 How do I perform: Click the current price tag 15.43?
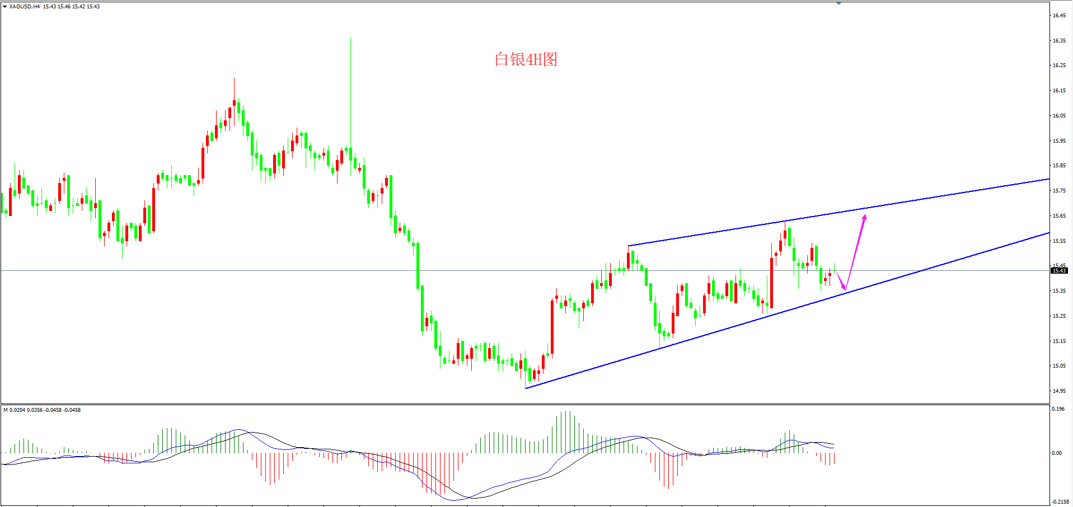click(x=1059, y=271)
